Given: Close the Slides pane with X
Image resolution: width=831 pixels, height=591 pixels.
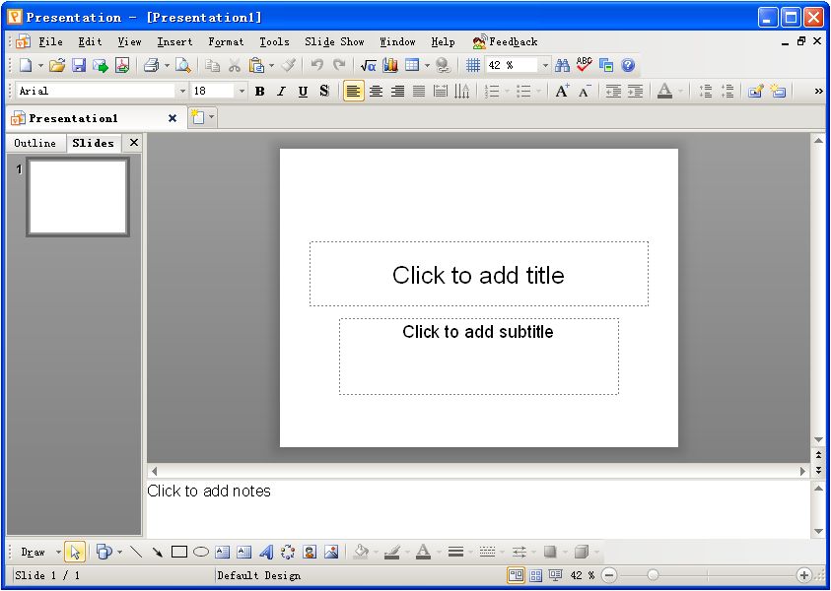Looking at the screenshot, I should pos(134,143).
